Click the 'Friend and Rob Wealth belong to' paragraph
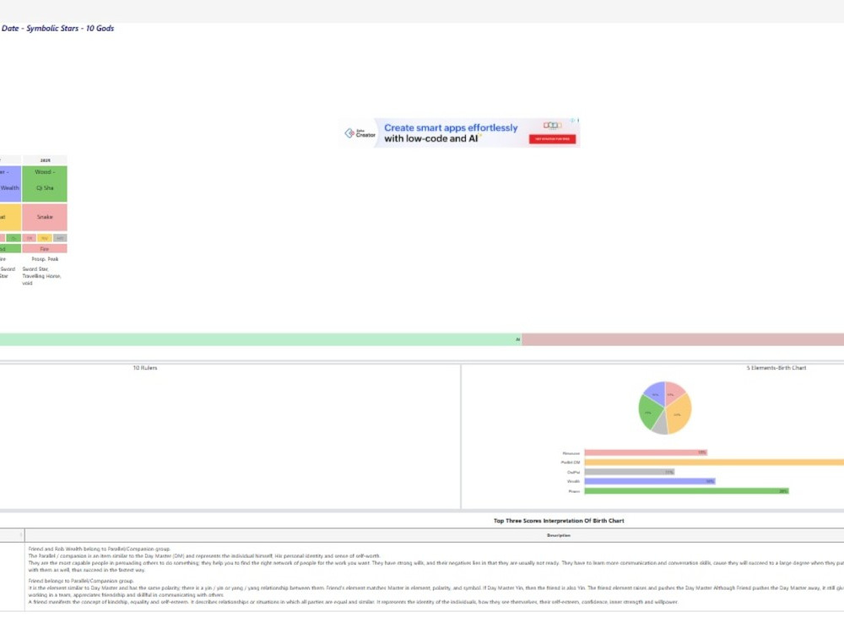Image resolution: width=844 pixels, height=633 pixels. pyautogui.click(x=436, y=560)
